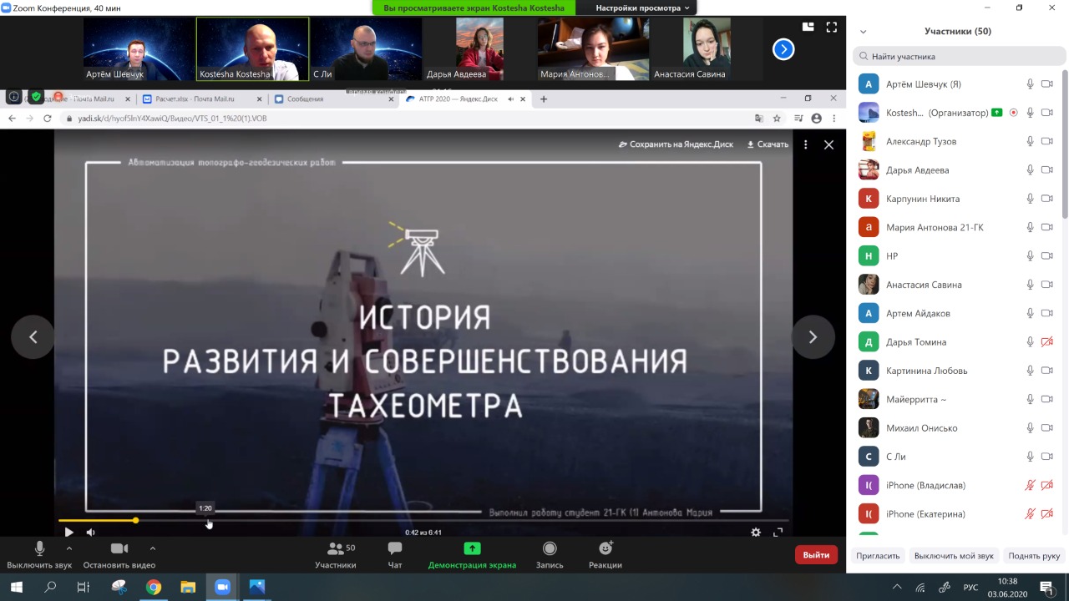Open audio options arrow beside microphone
The image size is (1069, 601).
pyautogui.click(x=68, y=548)
